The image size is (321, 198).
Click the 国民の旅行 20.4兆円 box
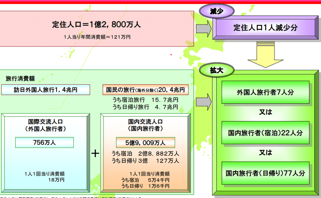click(x=146, y=90)
